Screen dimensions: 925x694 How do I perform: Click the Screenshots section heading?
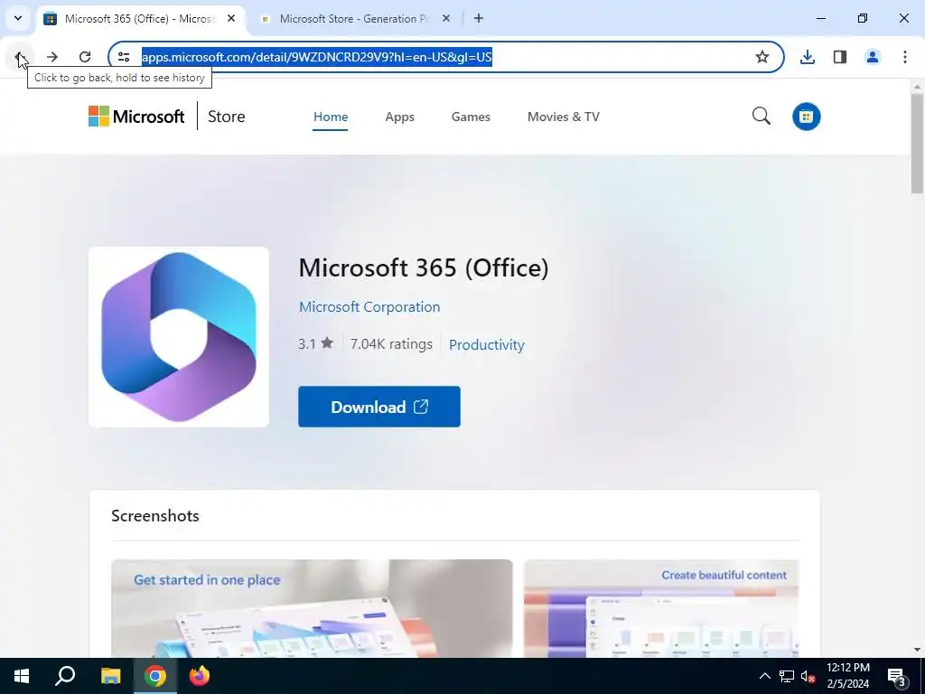tap(155, 516)
